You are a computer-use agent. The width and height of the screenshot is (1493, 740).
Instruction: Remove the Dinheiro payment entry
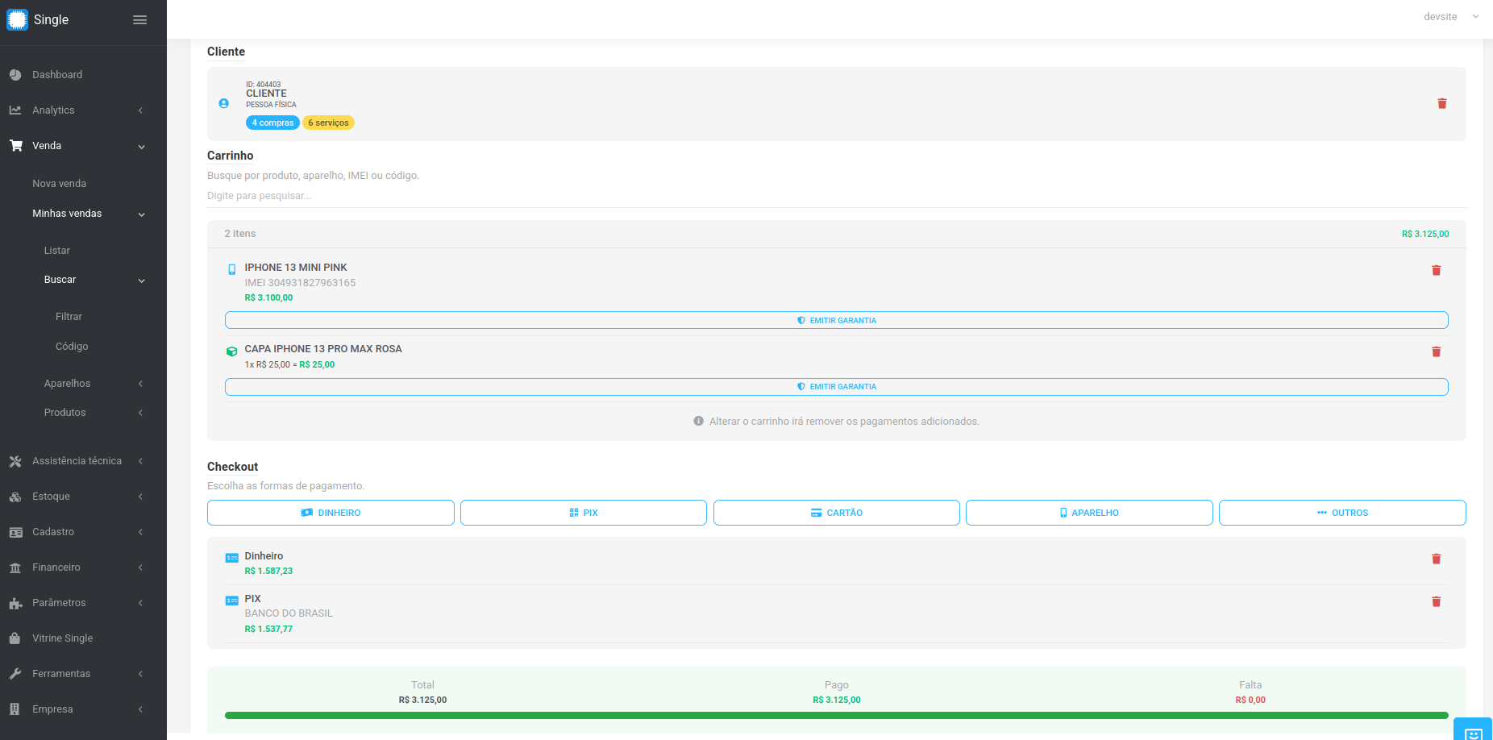click(1436, 559)
